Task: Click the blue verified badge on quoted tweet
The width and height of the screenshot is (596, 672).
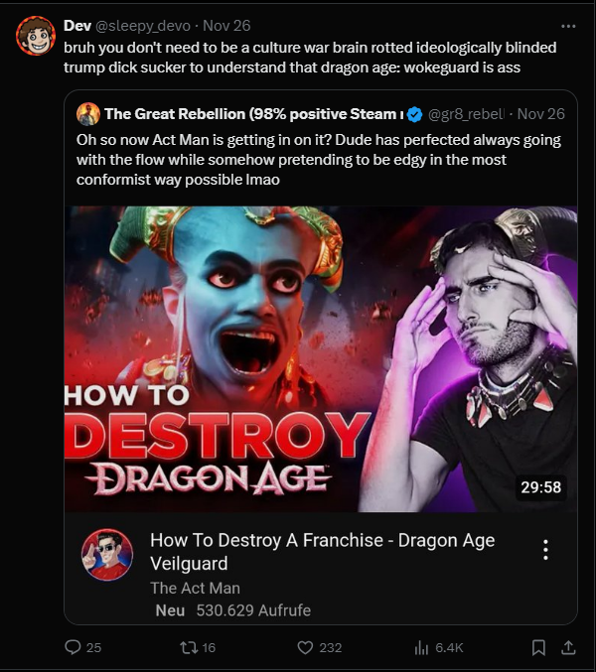Action: pos(414,114)
